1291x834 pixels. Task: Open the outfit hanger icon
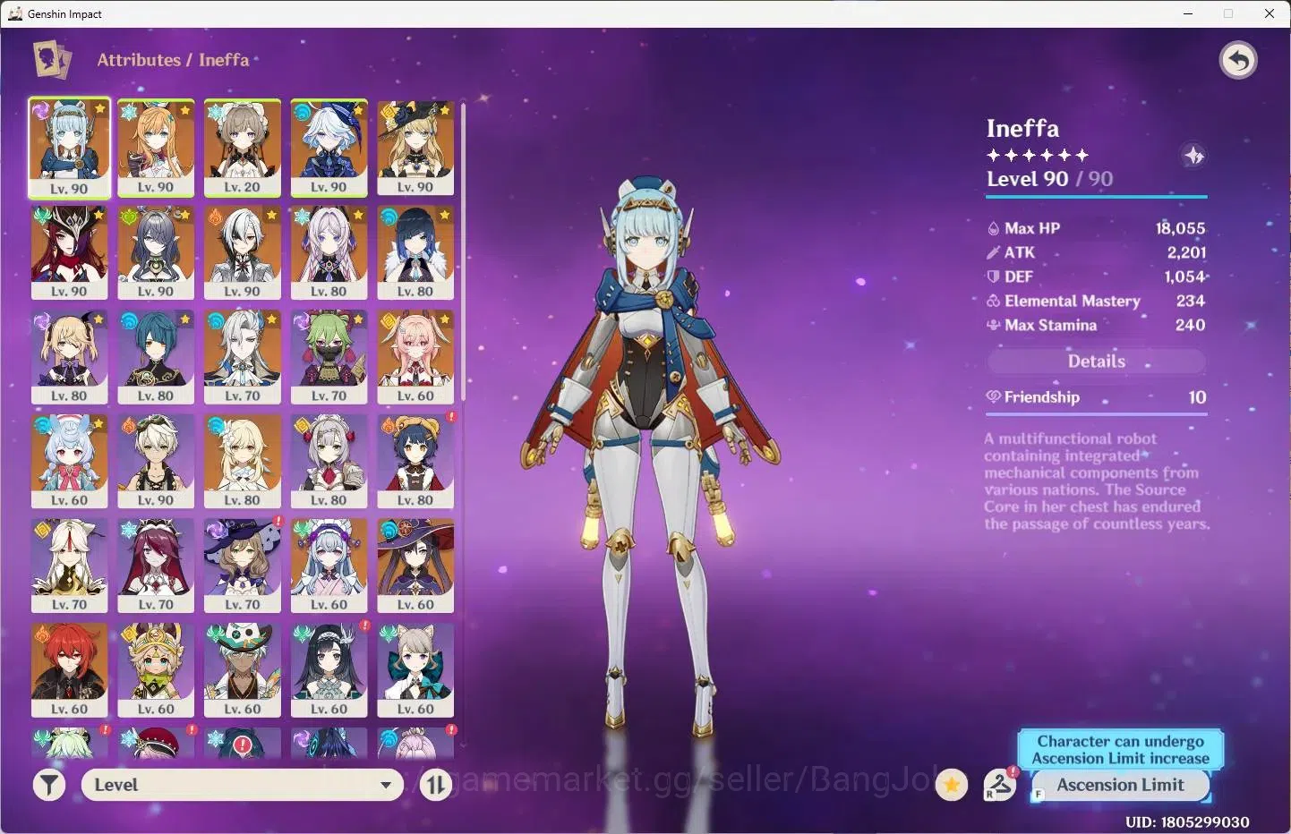tap(999, 785)
